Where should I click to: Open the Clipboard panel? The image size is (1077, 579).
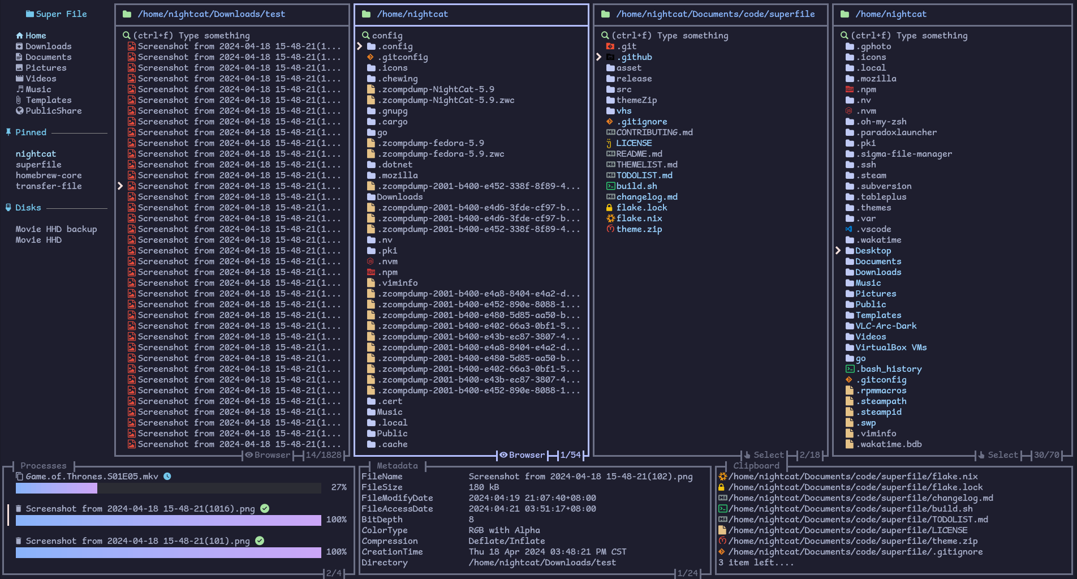click(756, 465)
